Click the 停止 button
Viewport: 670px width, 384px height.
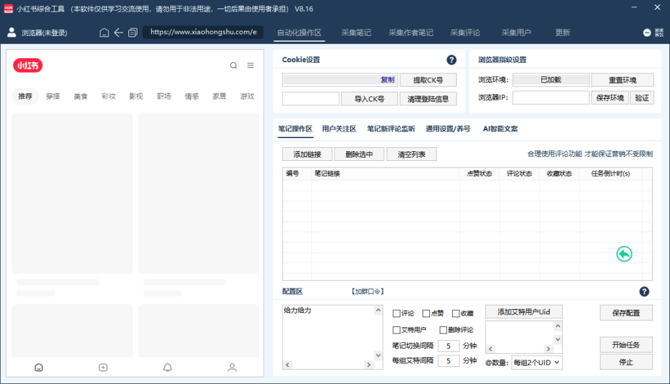[626, 362]
